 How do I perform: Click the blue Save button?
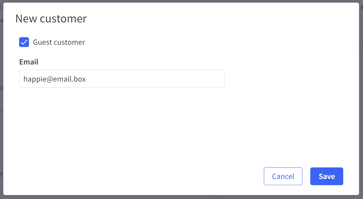[326, 176]
